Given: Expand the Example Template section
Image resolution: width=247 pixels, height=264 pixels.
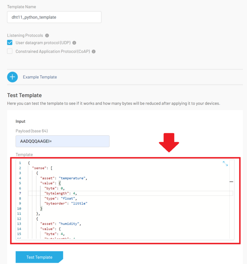Looking at the screenshot, I should click(40, 77).
